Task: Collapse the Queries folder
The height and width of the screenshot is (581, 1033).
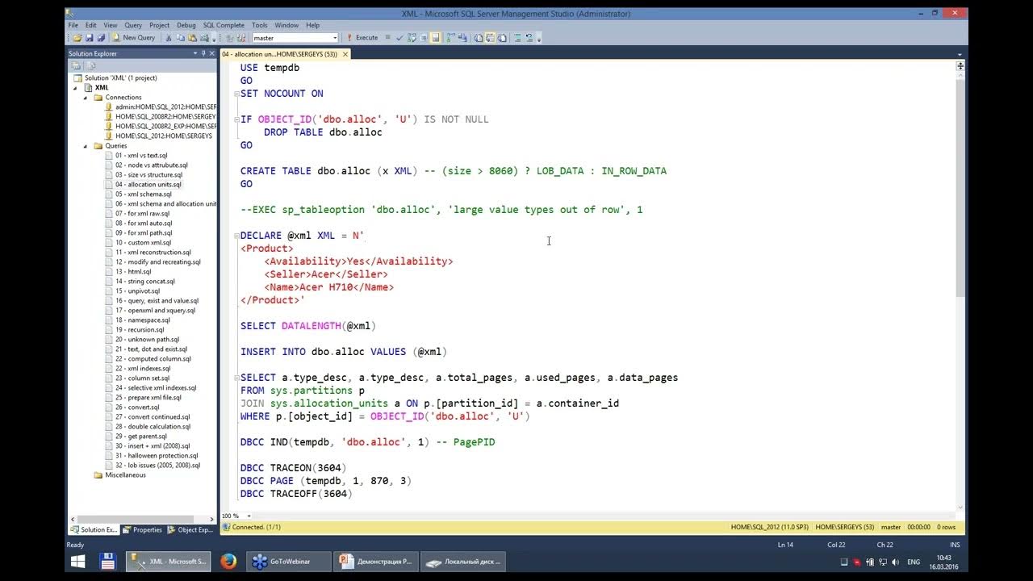Action: tap(86, 146)
